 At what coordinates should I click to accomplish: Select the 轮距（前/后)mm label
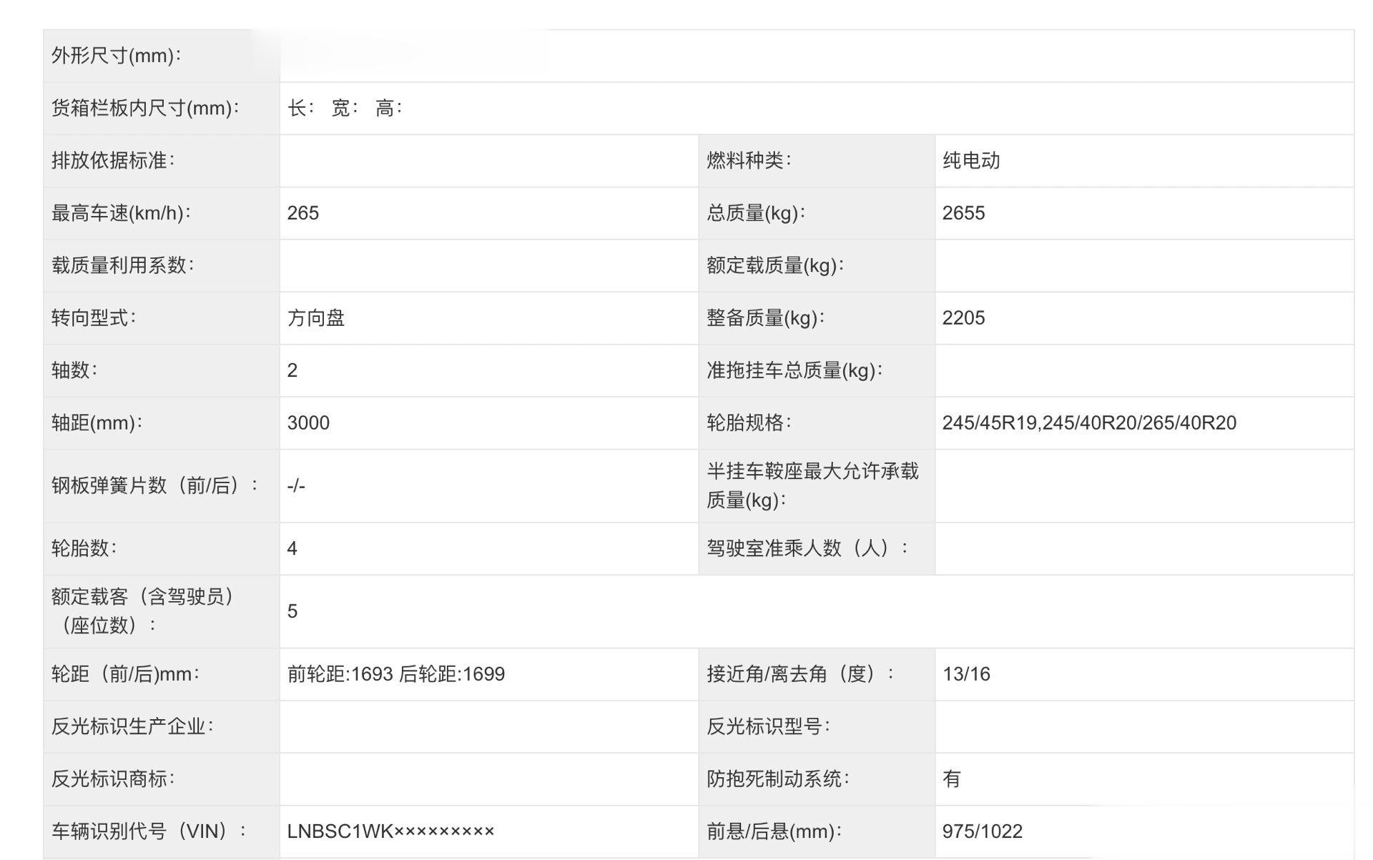pos(125,674)
